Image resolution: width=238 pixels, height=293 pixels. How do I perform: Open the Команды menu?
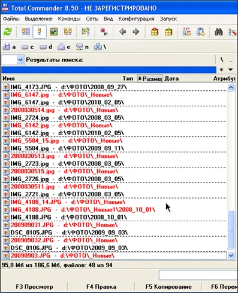[x=69, y=19]
